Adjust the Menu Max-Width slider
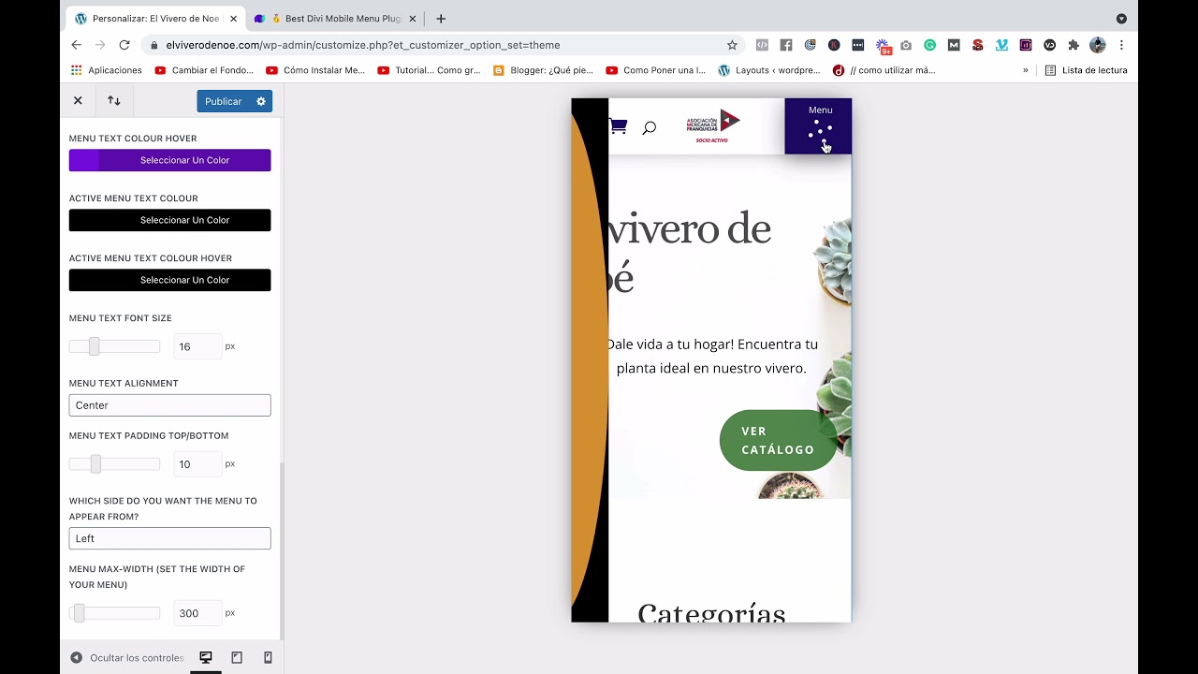Screen dimensions: 1198x674 click(80, 613)
